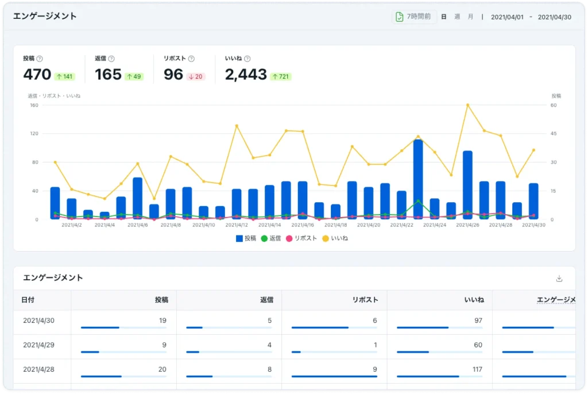588x394 pixels.
Task: Download the エンゲージメント table data
Action: coord(559,279)
